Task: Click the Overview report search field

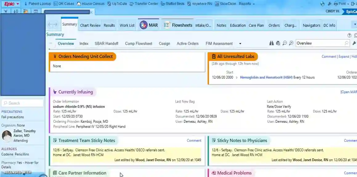Action: click(x=323, y=43)
